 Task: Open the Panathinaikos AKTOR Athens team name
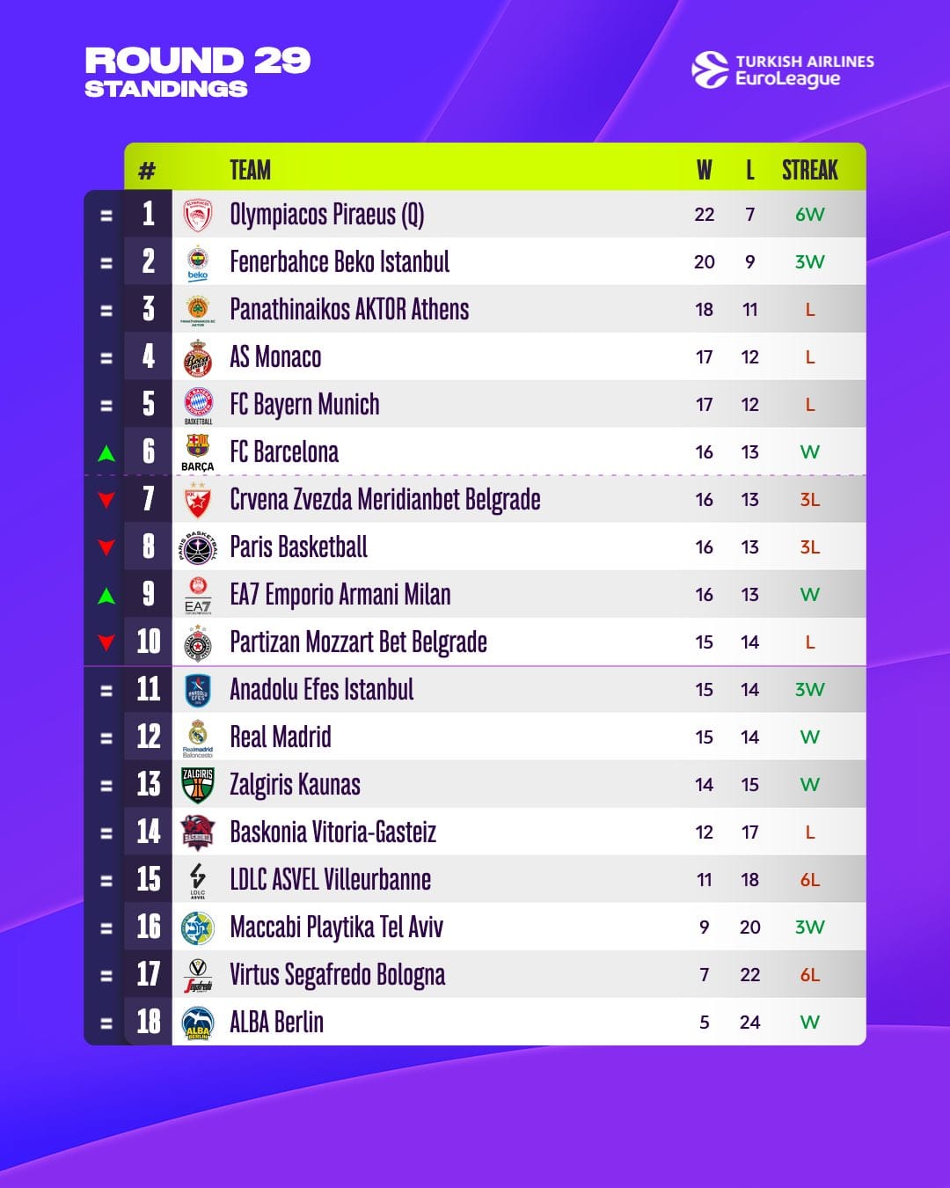pos(349,310)
